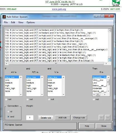Click down arrow of the rule list scrollbar
Viewport: 122px width, 133px height.
[110, 60]
